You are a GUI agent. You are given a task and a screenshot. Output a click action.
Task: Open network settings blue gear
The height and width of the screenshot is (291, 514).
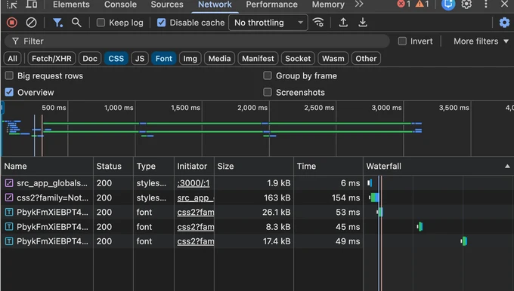pos(504,23)
